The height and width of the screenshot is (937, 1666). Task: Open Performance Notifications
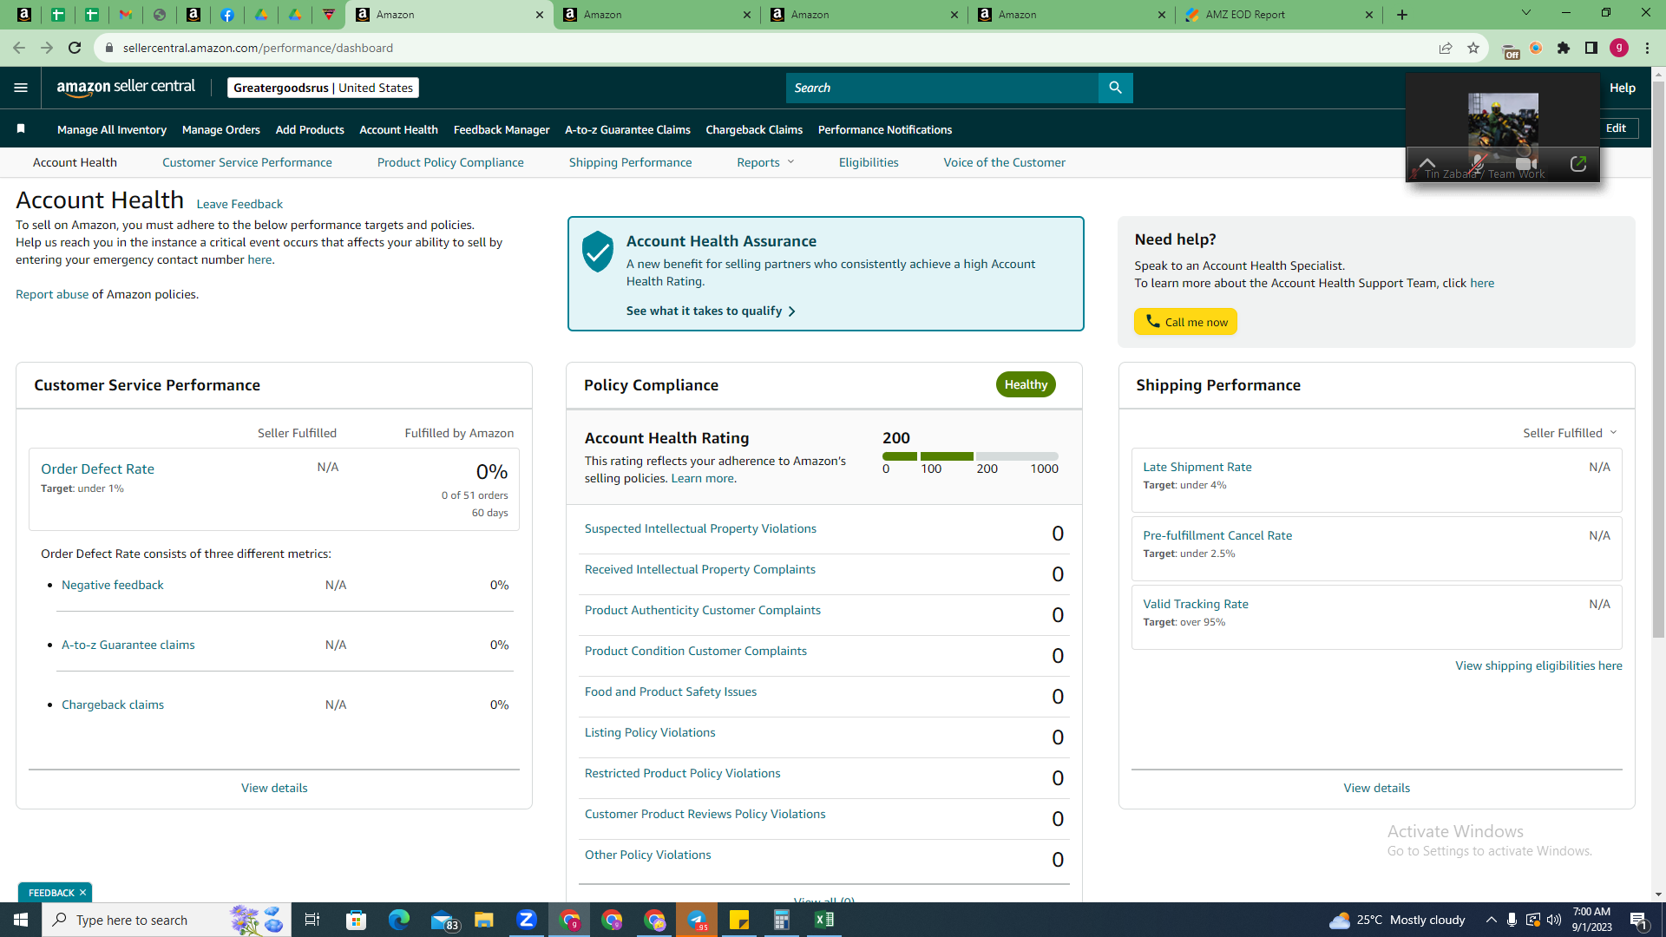885,129
